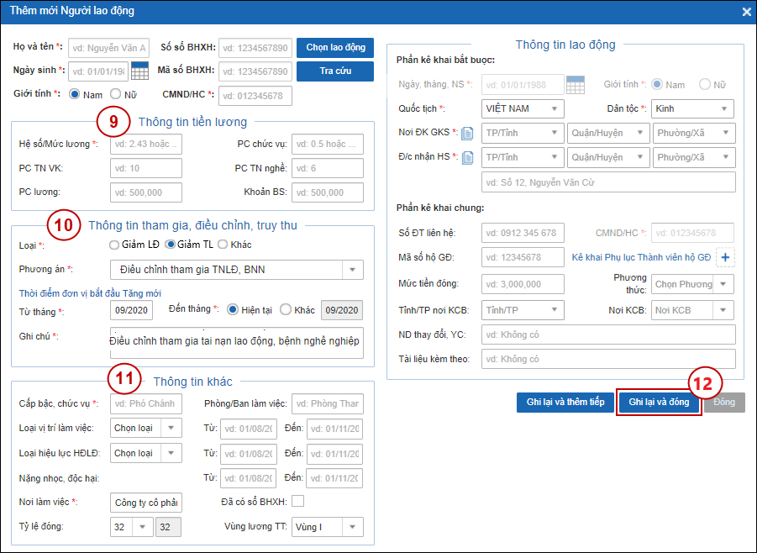Select Khác for Đến tháng
Image resolution: width=757 pixels, height=553 pixels.
[x=286, y=310]
